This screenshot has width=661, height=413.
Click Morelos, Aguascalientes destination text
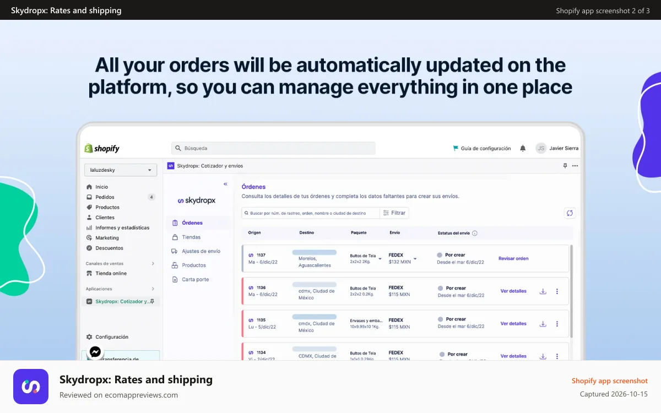[x=315, y=262]
